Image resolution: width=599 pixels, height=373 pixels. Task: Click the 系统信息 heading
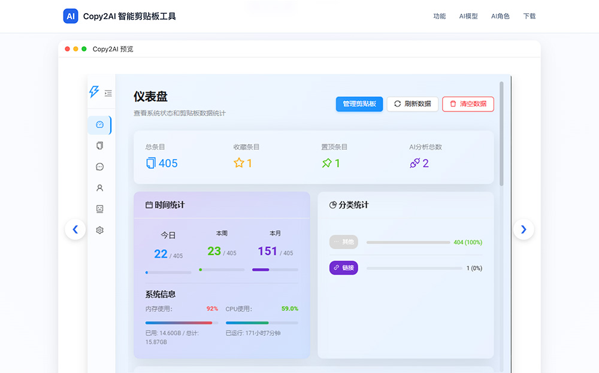161,294
